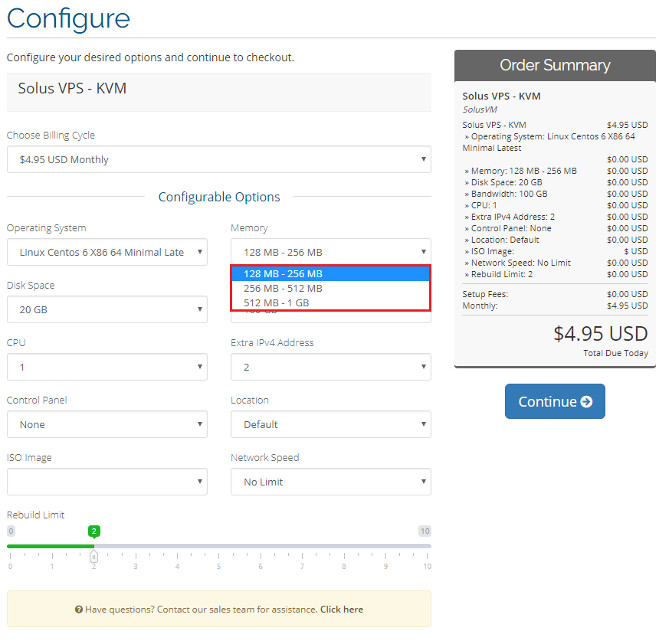Click the green Rebuild Limit value badge
The height and width of the screenshot is (644, 659).
point(94,531)
